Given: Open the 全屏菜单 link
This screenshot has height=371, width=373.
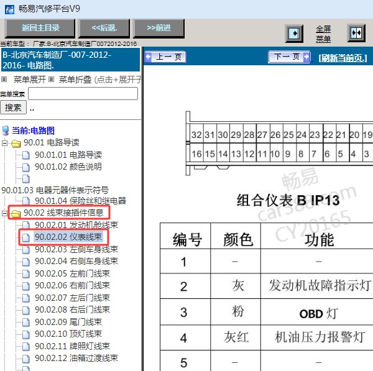Looking at the screenshot, I should pos(323,34).
